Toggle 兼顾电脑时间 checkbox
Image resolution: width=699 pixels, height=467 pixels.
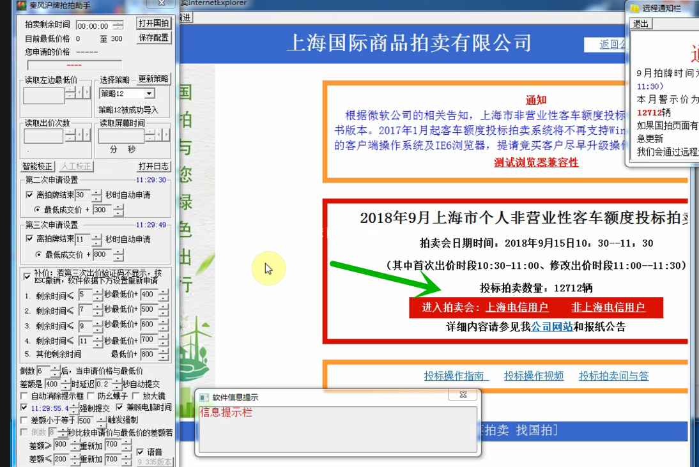(x=119, y=407)
